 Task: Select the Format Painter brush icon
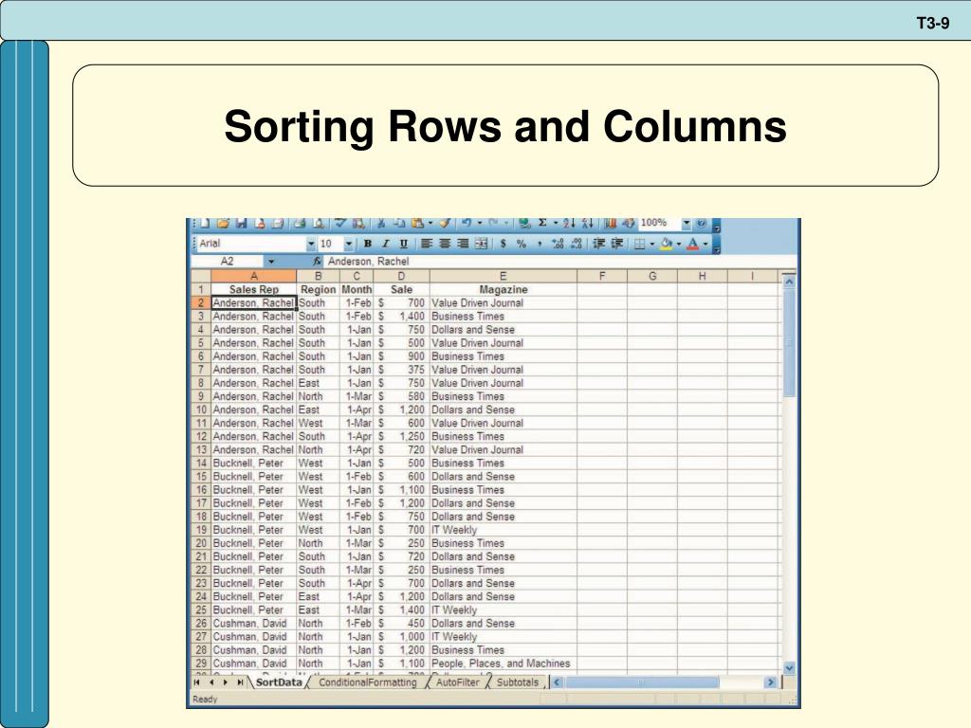[445, 224]
